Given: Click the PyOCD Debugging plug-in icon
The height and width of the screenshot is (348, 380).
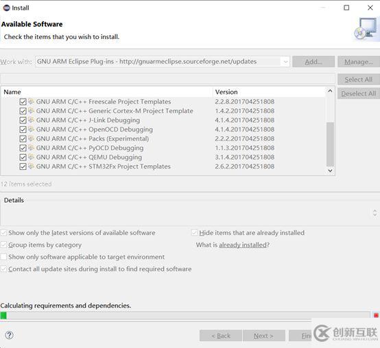Looking at the screenshot, I should (31, 147).
